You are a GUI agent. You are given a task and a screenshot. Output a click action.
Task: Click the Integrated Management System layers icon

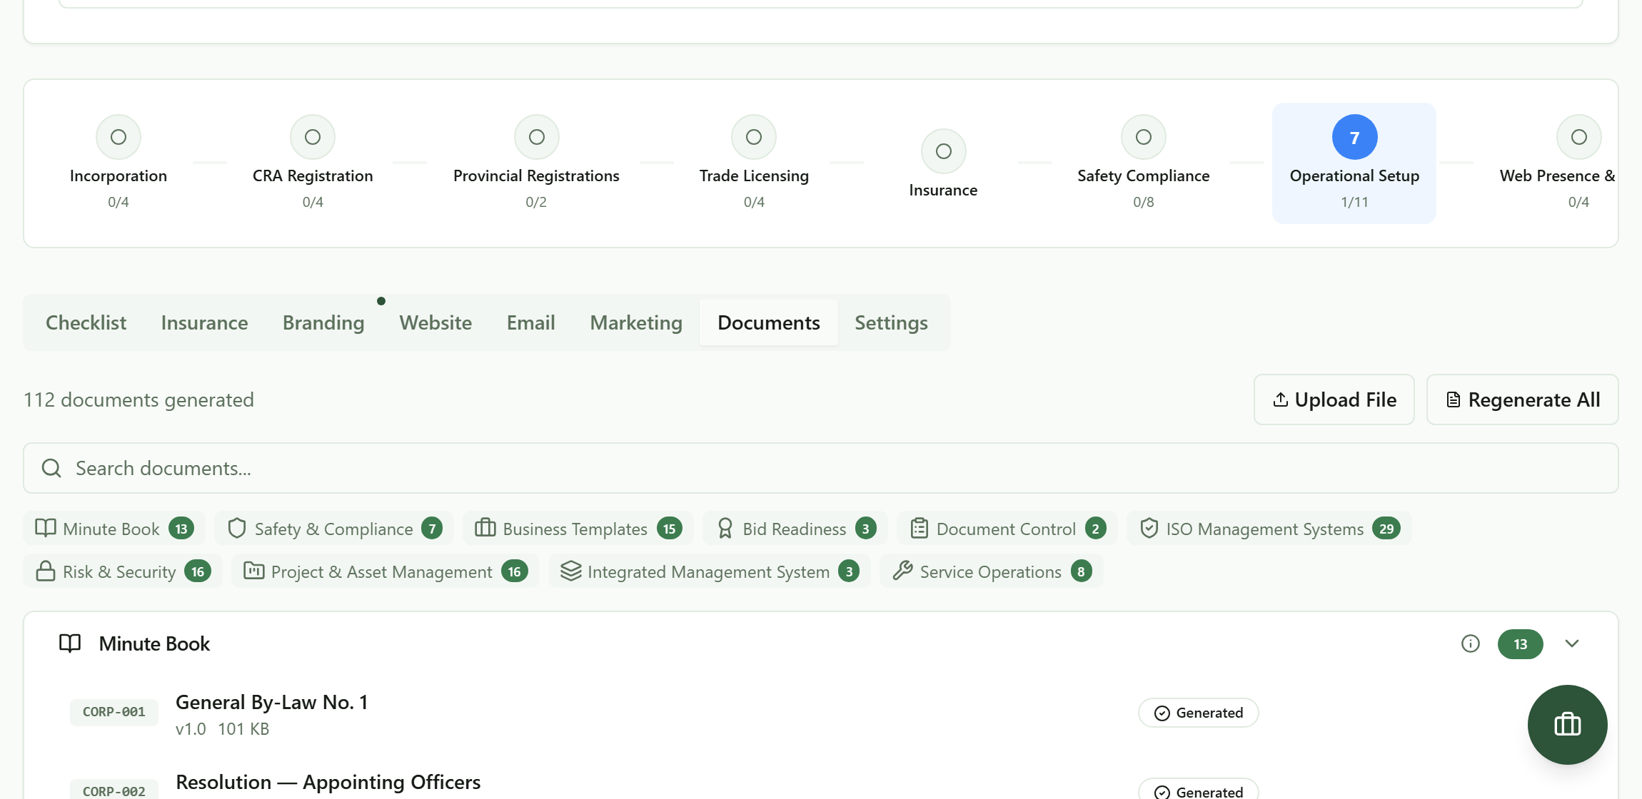coord(571,571)
